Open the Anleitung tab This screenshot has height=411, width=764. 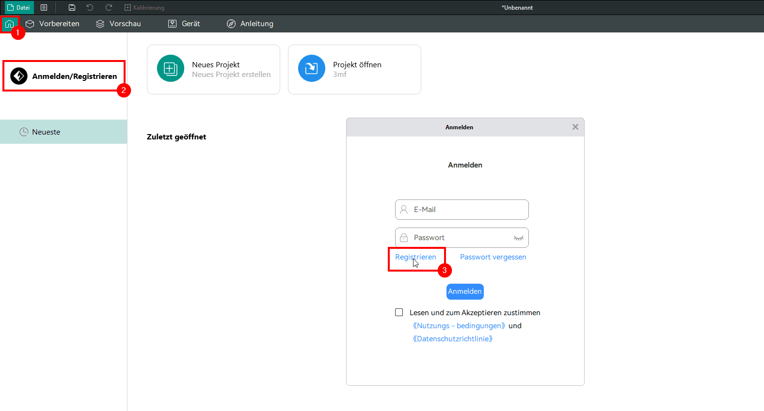coord(250,24)
